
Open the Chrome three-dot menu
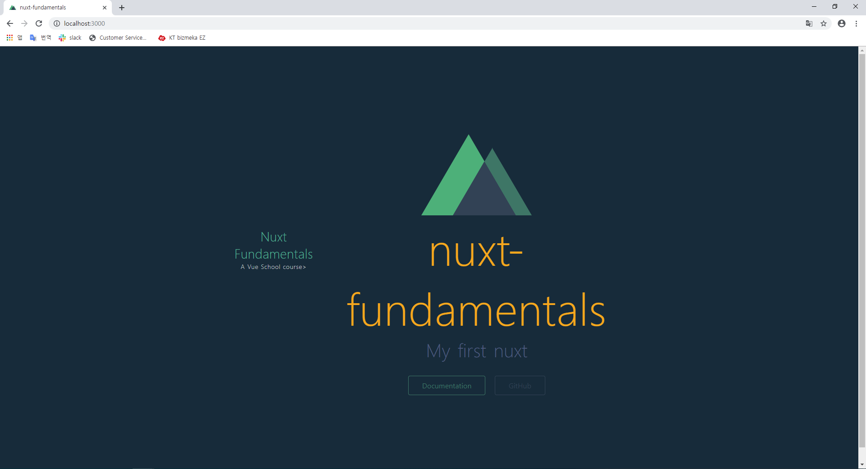tap(856, 23)
